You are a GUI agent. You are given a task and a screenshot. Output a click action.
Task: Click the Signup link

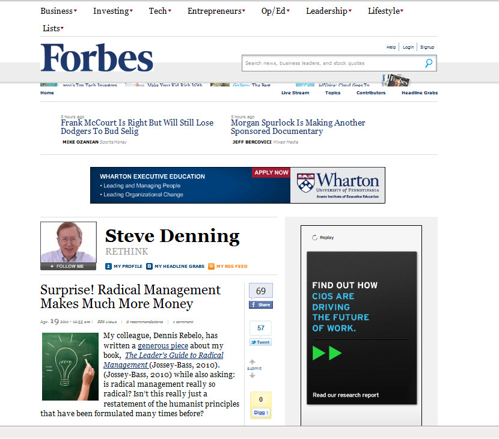coord(427,47)
